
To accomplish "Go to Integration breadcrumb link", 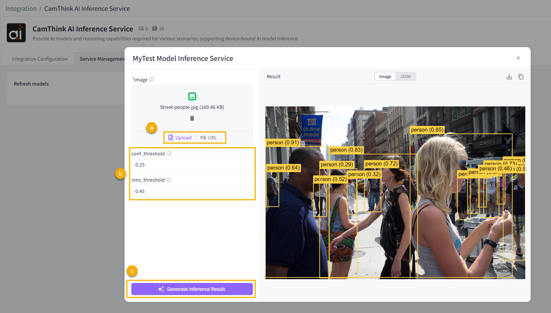I will point(21,9).
